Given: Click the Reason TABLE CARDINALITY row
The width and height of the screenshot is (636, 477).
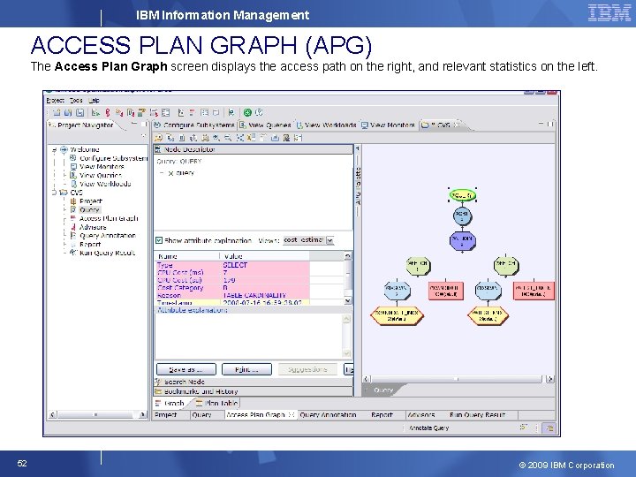Looking at the screenshot, I should [232, 295].
